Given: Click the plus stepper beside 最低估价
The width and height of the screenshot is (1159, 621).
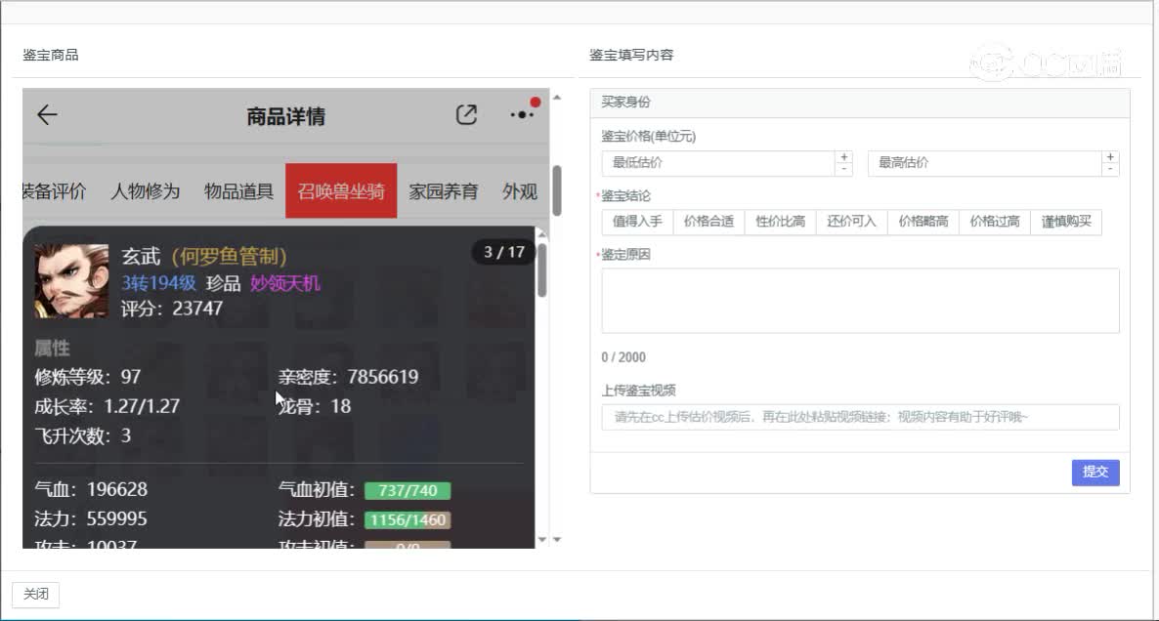Looking at the screenshot, I should pos(844,157).
